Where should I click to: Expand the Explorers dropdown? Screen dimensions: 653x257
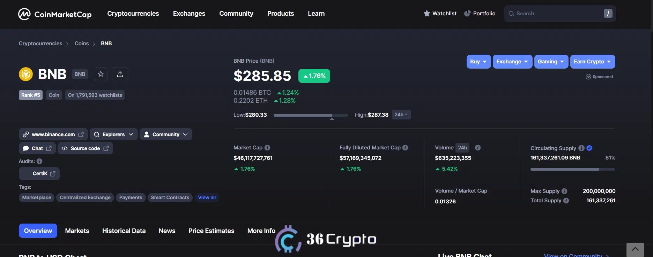114,134
